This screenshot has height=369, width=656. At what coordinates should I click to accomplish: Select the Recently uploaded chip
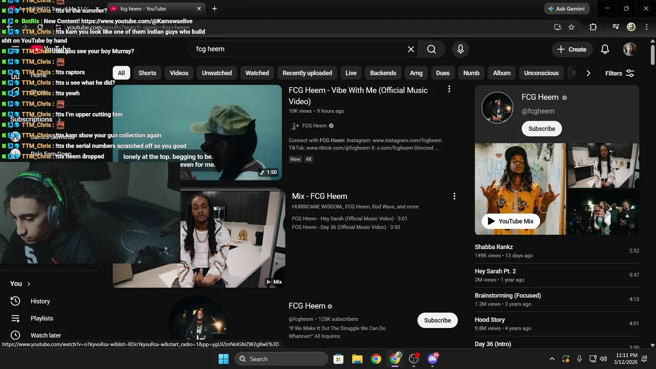coord(307,73)
